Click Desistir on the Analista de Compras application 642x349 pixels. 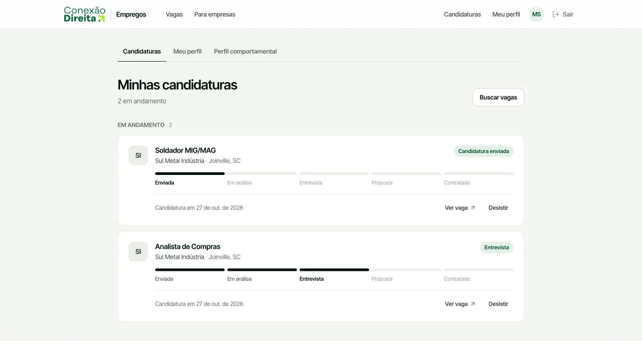(x=498, y=304)
